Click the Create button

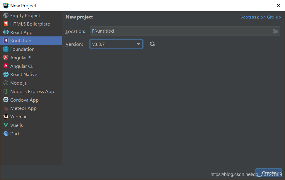(269, 173)
